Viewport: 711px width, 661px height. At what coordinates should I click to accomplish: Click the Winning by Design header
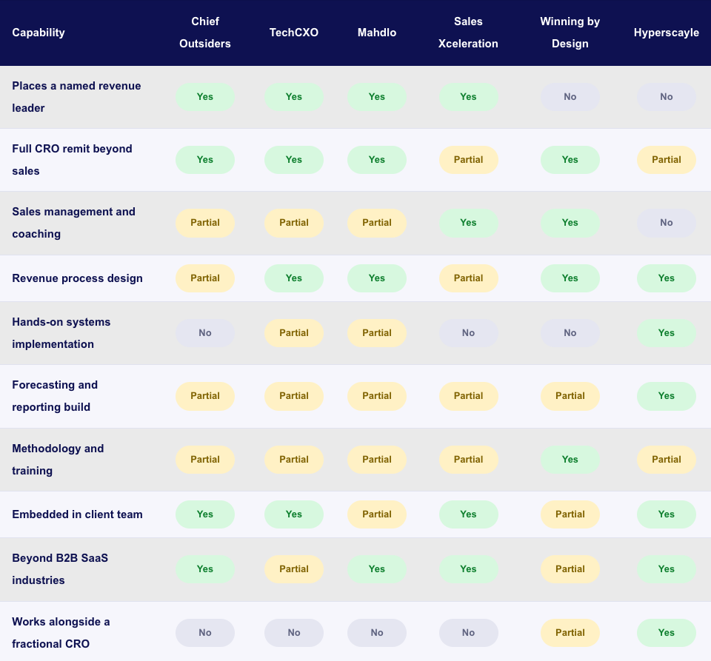tap(570, 33)
